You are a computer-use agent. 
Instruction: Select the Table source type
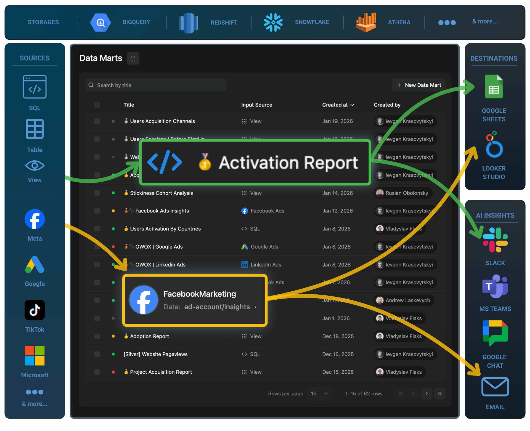(35, 129)
